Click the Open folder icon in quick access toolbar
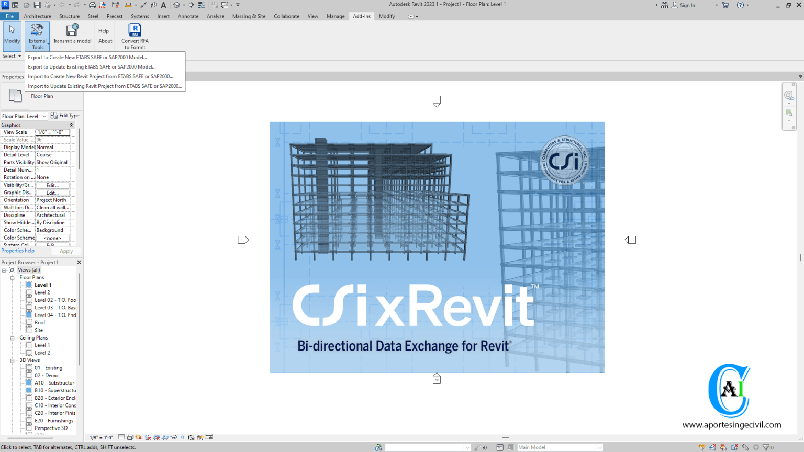The width and height of the screenshot is (804, 452). point(27,5)
